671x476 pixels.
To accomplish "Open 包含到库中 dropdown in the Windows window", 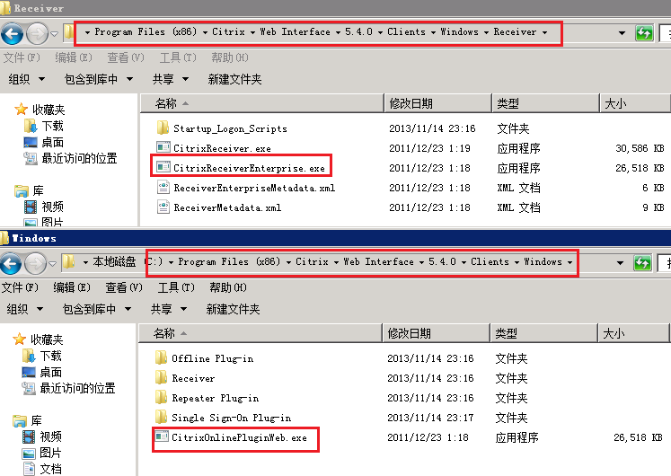I will click(x=97, y=309).
